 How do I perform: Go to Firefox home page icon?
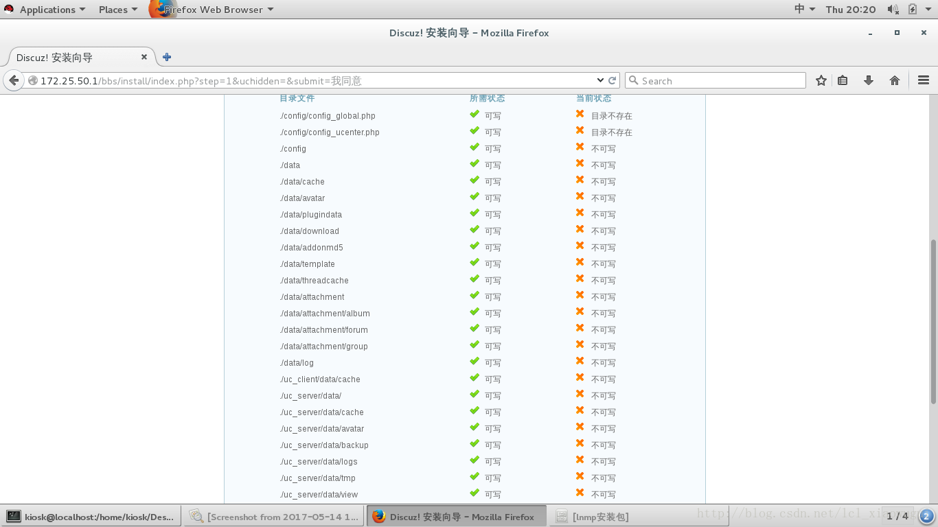pyautogui.click(x=895, y=80)
